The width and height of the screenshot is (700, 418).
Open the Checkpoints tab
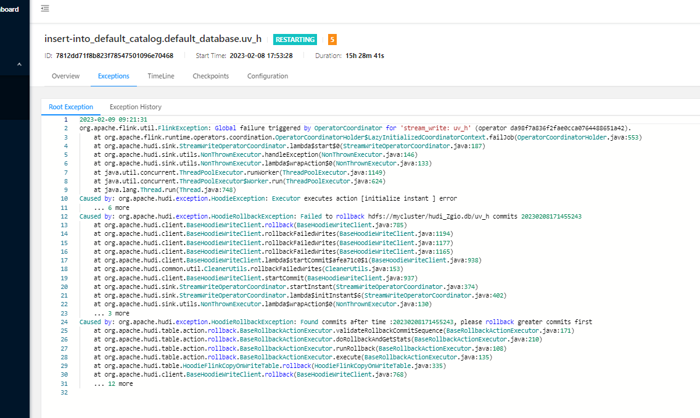point(211,76)
